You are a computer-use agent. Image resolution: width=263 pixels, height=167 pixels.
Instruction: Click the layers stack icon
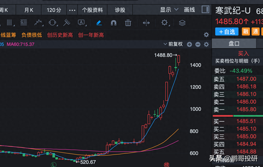[182, 23]
